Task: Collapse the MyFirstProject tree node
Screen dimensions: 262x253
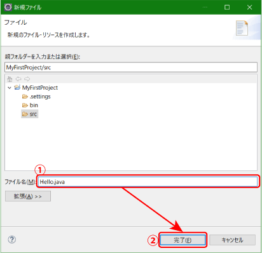Action: (10, 88)
